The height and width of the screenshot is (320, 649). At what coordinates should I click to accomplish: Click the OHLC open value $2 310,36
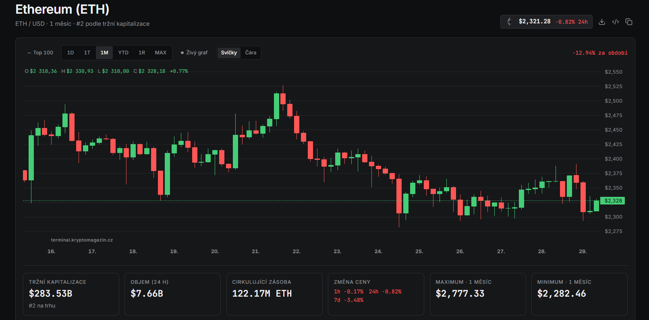click(44, 71)
